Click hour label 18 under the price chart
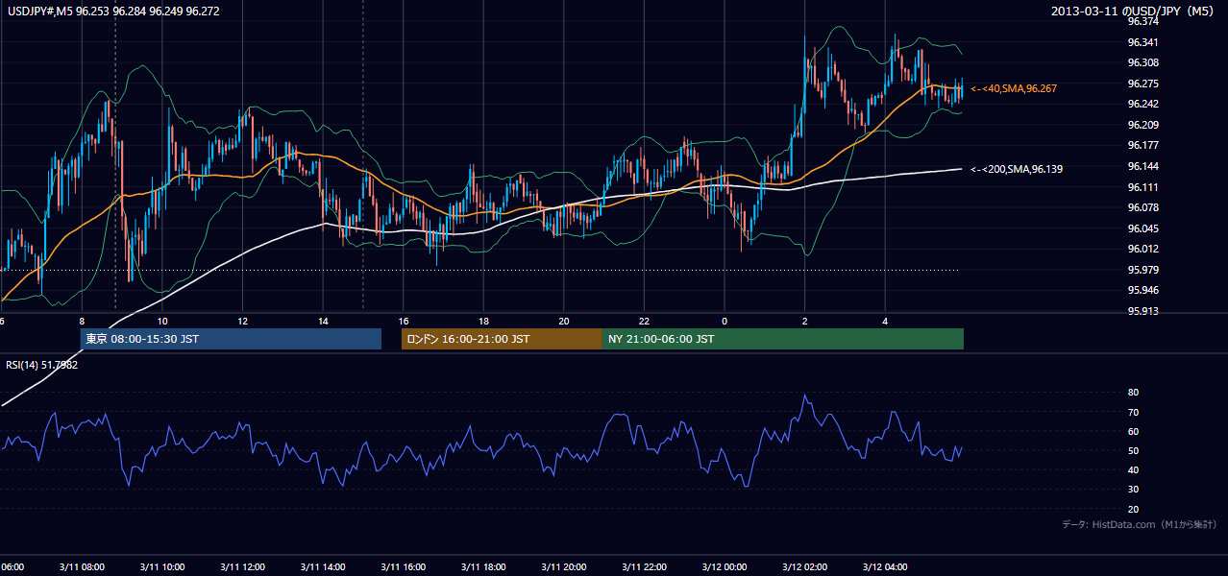Screen dimensions: 1228x576 [x=483, y=321]
